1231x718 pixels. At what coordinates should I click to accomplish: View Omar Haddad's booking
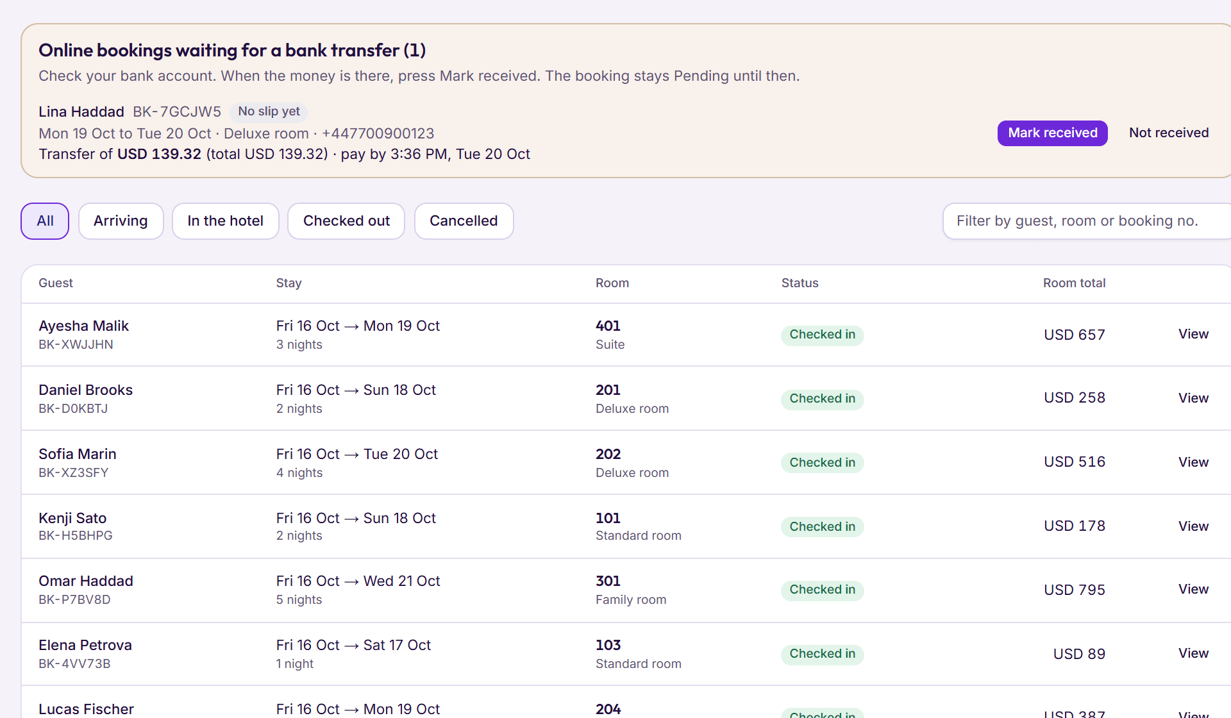[x=1193, y=589]
